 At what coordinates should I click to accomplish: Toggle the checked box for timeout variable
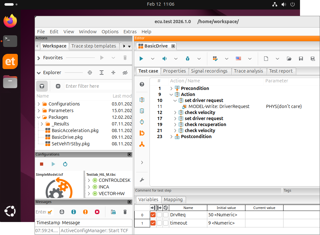(x=153, y=223)
